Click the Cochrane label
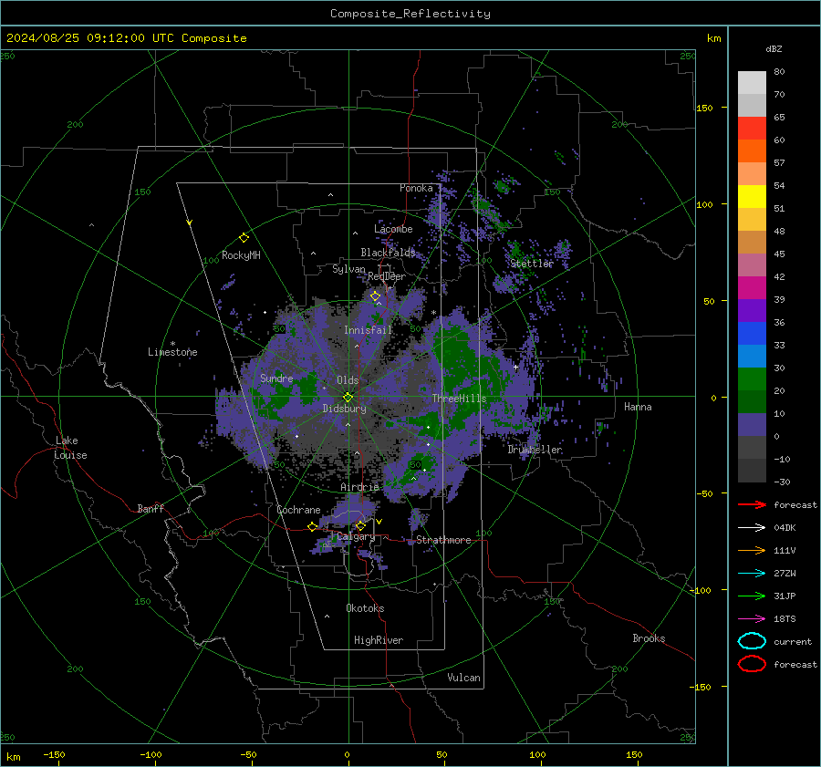Viewport: 821px width, 767px height. 298,510
